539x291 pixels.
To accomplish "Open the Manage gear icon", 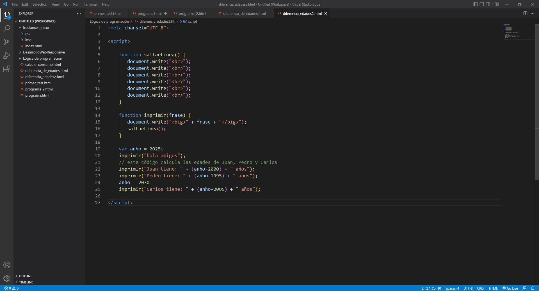I will tap(7, 278).
